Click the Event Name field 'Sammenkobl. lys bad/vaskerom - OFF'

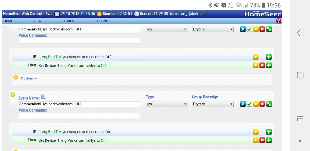coord(79,29)
